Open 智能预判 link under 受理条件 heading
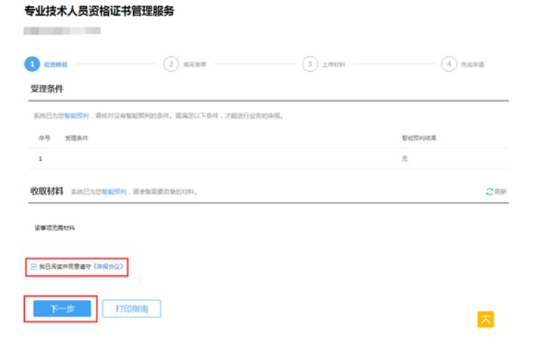The width and height of the screenshot is (552, 350). click(77, 115)
